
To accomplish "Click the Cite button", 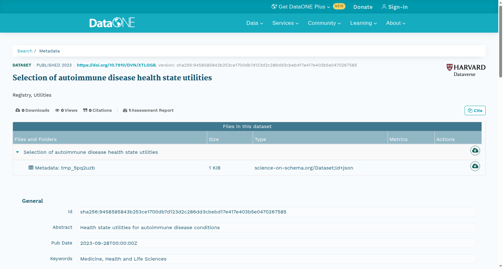I will [475, 110].
